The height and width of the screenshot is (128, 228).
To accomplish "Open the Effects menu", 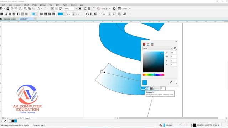I will point(34,5).
